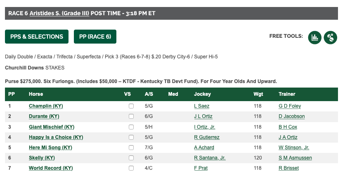This screenshot has height=178, width=345.
Task: Click the PPS & SELECTIONS button
Action: tap(37, 37)
